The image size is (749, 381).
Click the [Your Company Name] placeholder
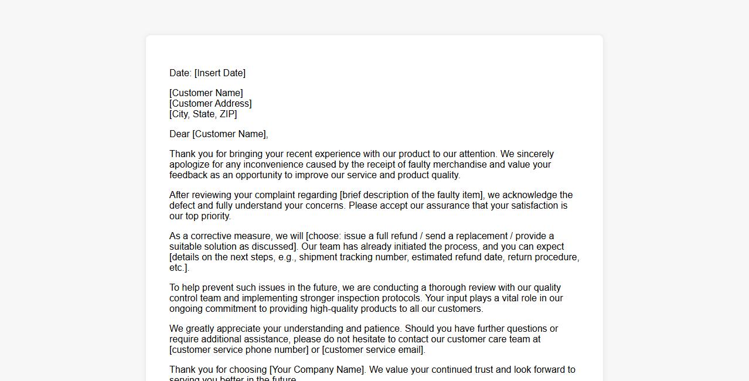pyautogui.click(x=317, y=370)
